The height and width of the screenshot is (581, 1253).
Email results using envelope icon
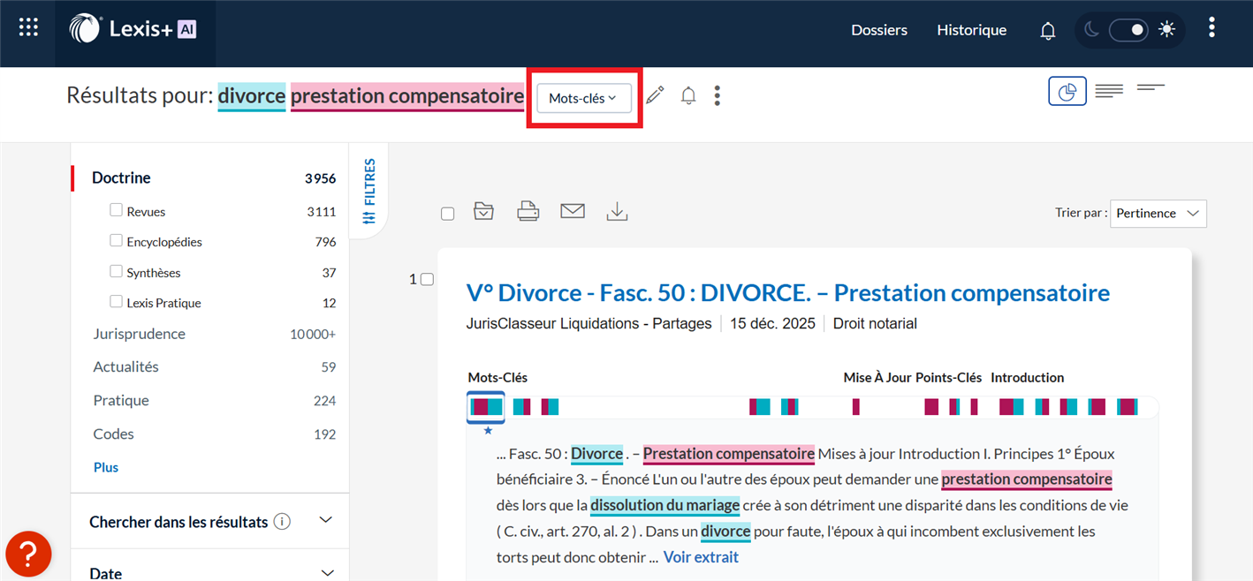tap(573, 212)
